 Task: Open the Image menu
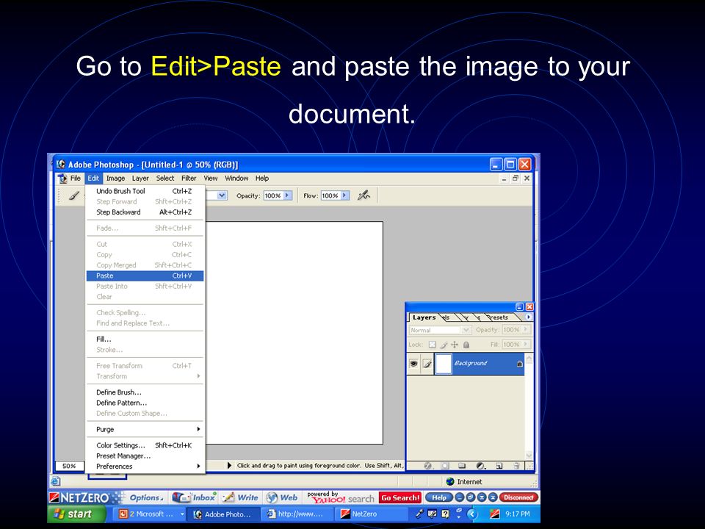pyautogui.click(x=115, y=178)
